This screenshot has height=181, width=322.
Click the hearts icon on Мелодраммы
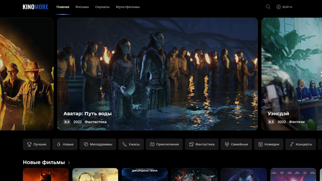pyautogui.click(x=86, y=144)
